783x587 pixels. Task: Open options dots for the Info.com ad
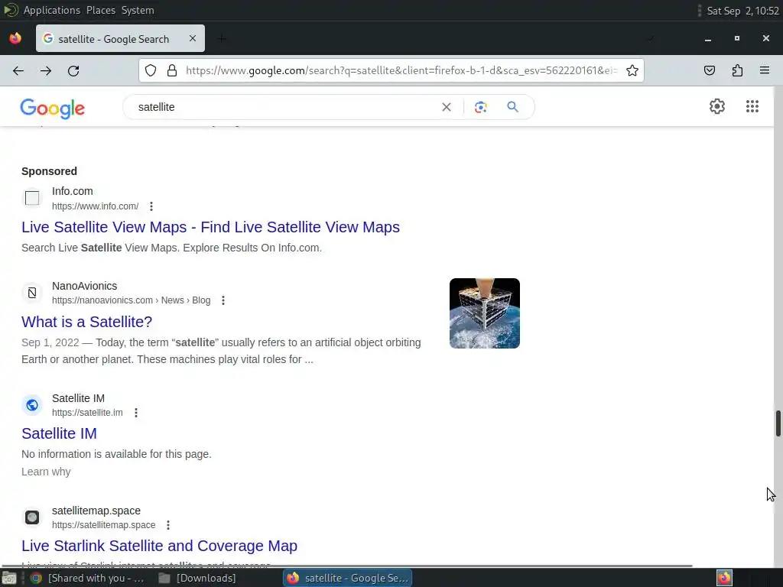pyautogui.click(x=151, y=206)
